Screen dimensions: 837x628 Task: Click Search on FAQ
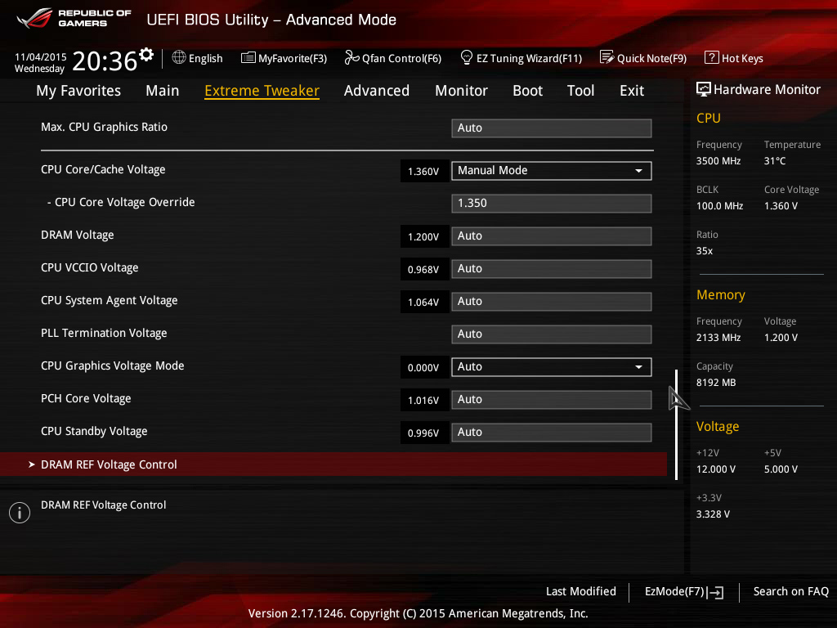pyautogui.click(x=790, y=591)
